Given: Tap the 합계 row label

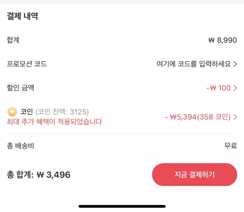Looking at the screenshot, I should coord(13,40).
